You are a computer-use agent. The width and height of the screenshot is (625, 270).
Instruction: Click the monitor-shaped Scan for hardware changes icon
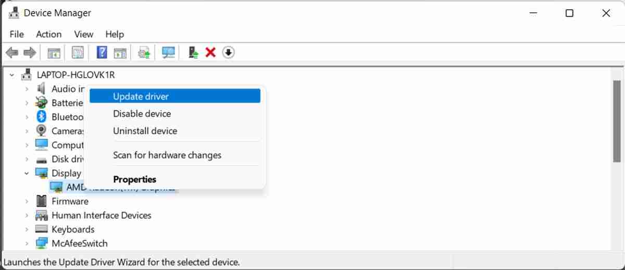pos(168,53)
